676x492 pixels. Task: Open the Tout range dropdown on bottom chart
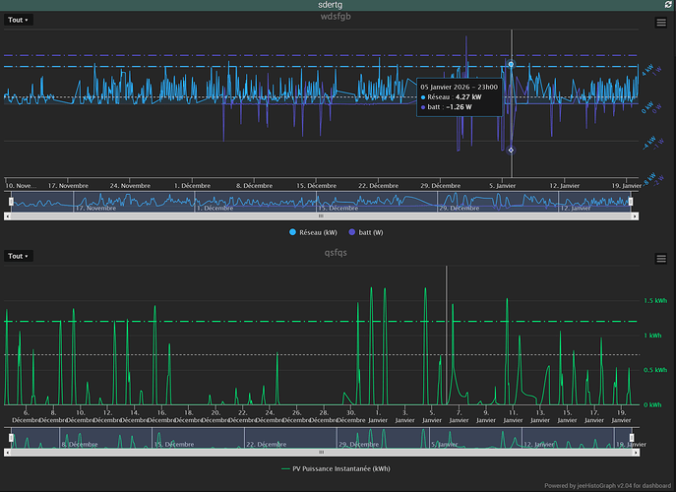click(x=19, y=256)
